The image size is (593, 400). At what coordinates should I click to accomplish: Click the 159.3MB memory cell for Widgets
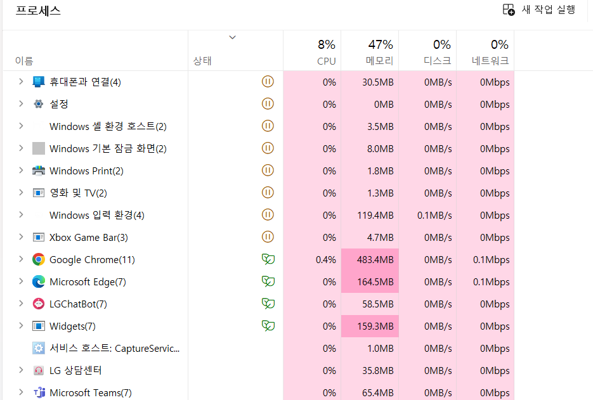pyautogui.click(x=370, y=326)
